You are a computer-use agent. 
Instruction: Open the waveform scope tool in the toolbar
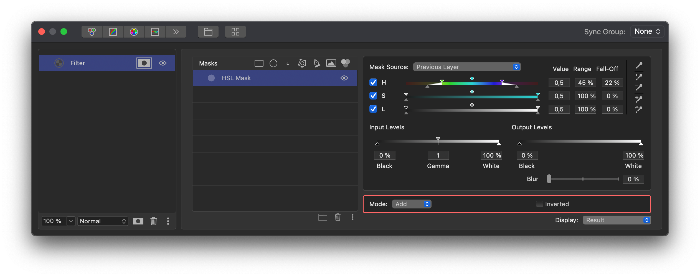pyautogui.click(x=155, y=32)
